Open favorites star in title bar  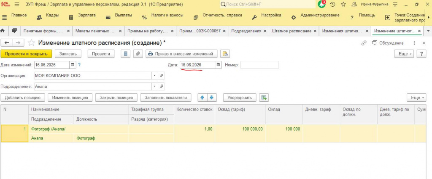tap(343, 4)
